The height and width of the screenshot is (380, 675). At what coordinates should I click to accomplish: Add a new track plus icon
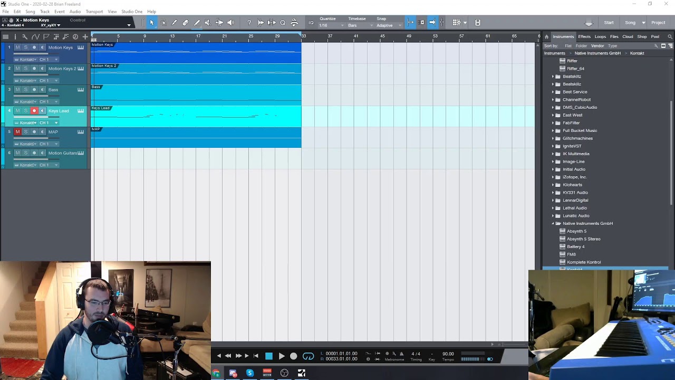pos(85,36)
